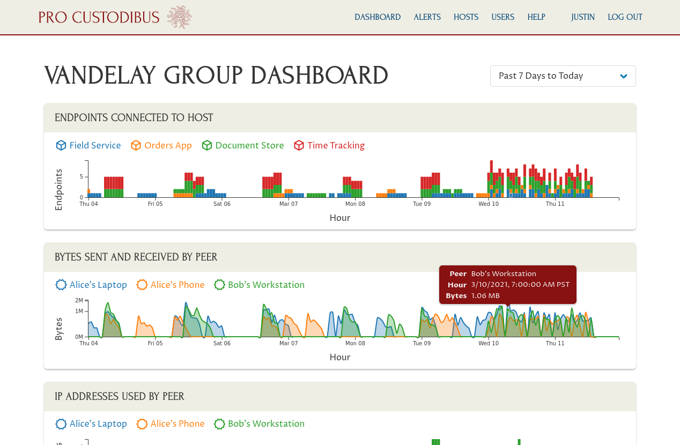Open the Hosts nav item
Screen dimensions: 680x445
tap(466, 17)
